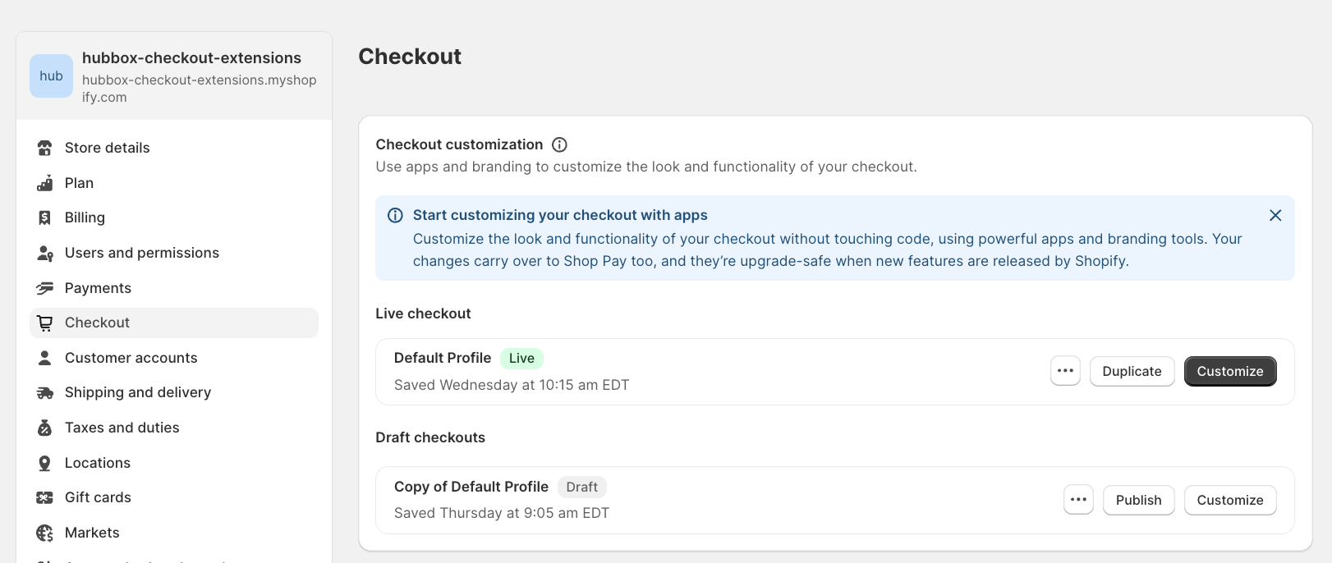Click the hub store avatar
The width and height of the screenshot is (1332, 563).
click(51, 76)
